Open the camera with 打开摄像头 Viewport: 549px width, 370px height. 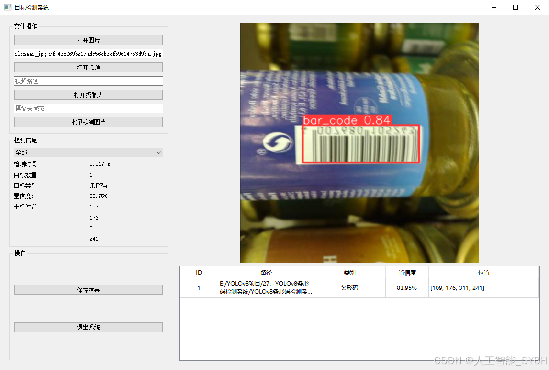point(88,95)
